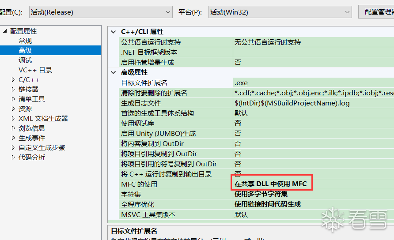Select the 生成日志文件 property row
Image resolution: width=394 pixels, height=240 pixels.
point(176,103)
